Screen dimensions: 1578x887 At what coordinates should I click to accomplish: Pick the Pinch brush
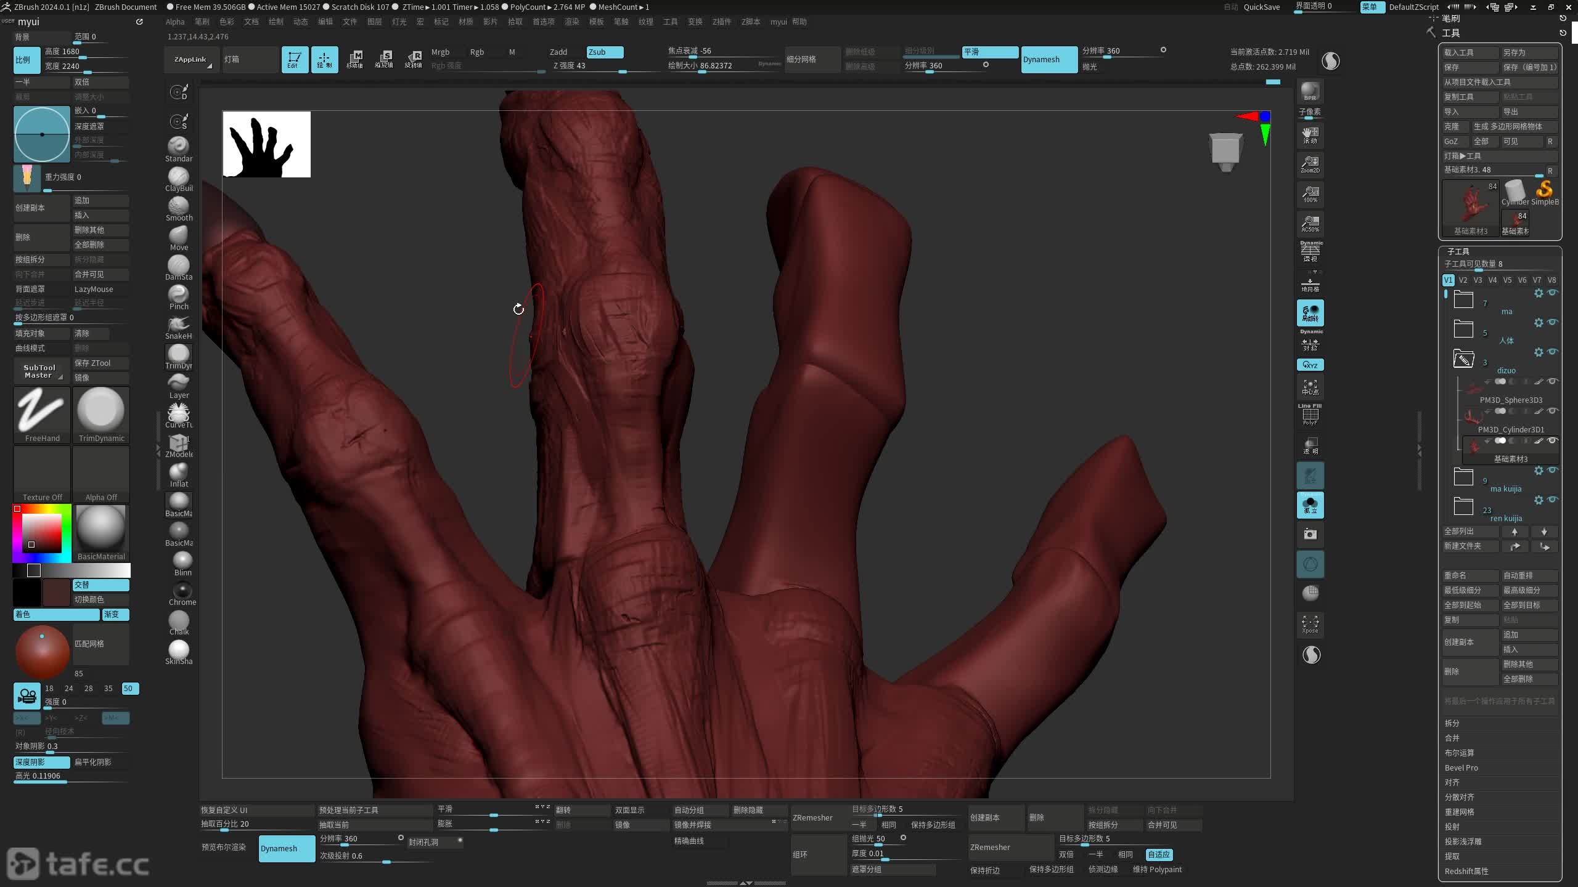tap(178, 295)
